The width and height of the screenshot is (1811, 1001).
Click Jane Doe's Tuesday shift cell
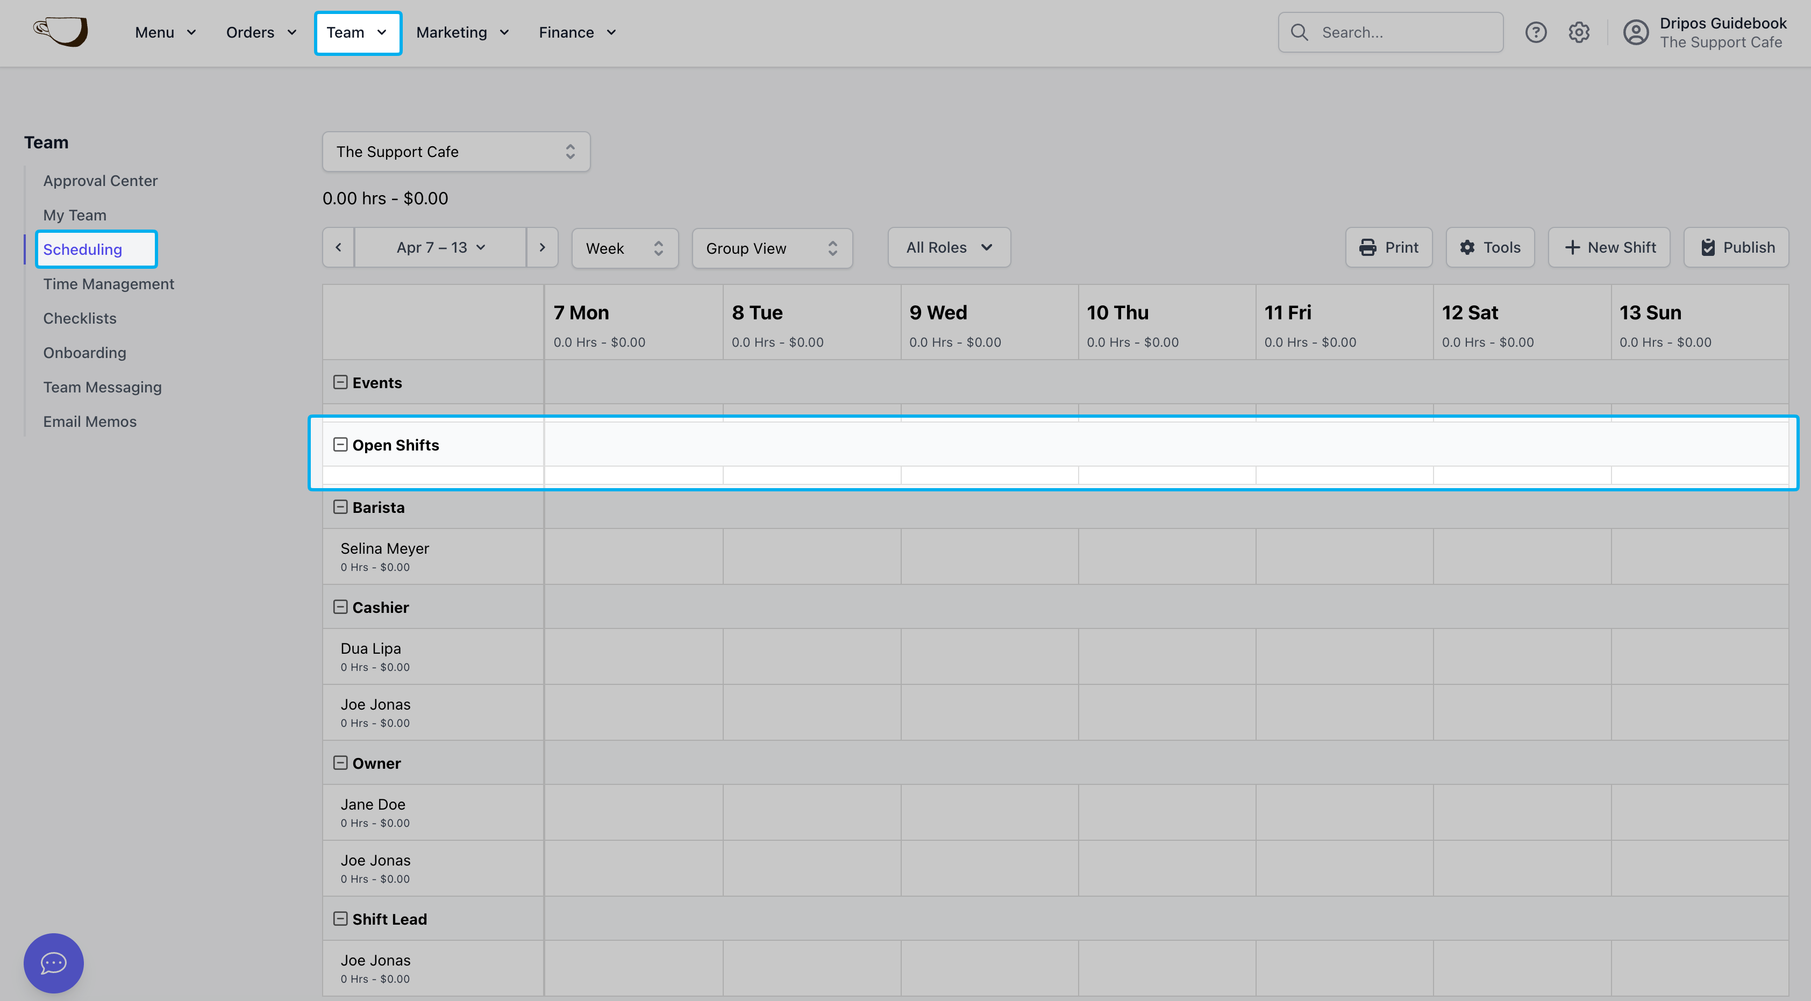[812, 812]
